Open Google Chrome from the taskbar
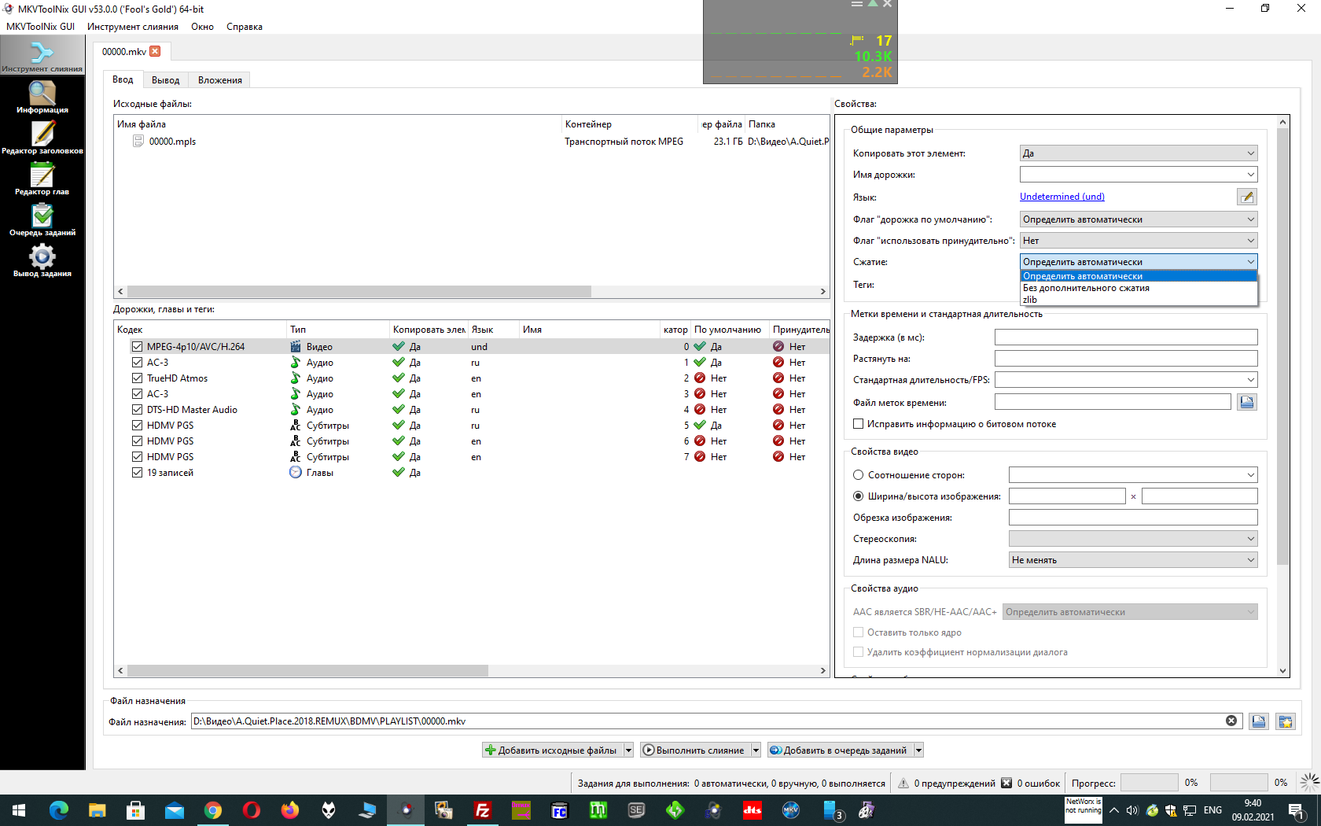This screenshot has height=826, width=1321. pos(213,810)
